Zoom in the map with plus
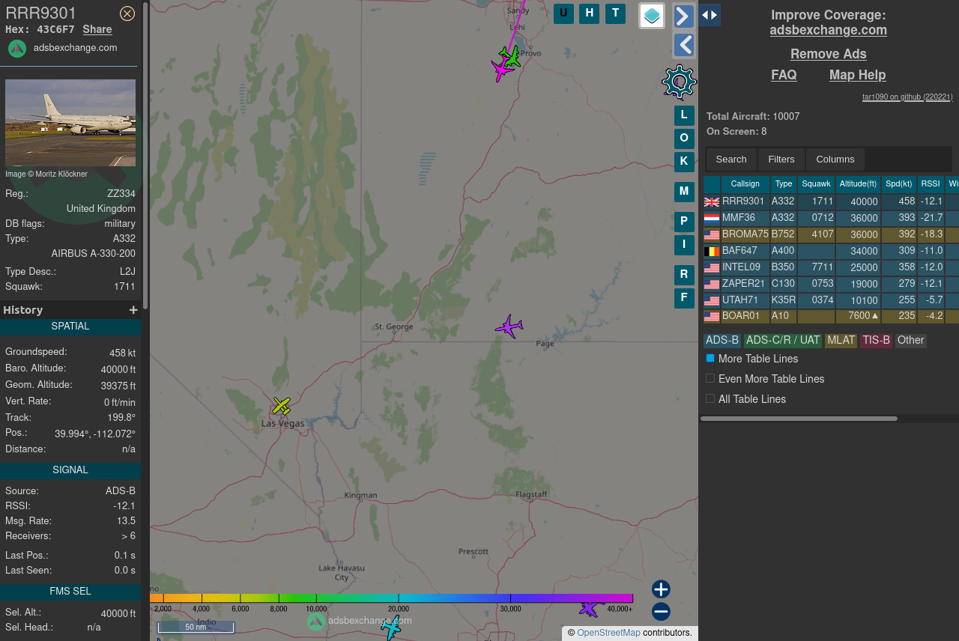 point(661,589)
